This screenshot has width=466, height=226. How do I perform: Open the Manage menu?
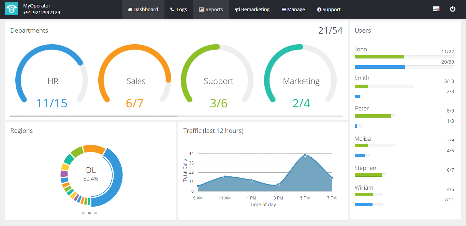[x=293, y=9]
